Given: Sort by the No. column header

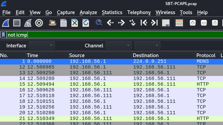Looking at the screenshot, I should point(13,55).
